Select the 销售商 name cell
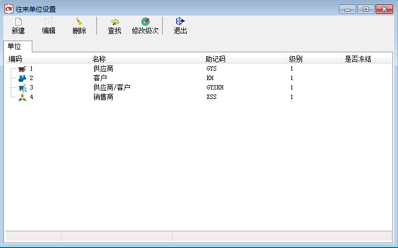 103,97
